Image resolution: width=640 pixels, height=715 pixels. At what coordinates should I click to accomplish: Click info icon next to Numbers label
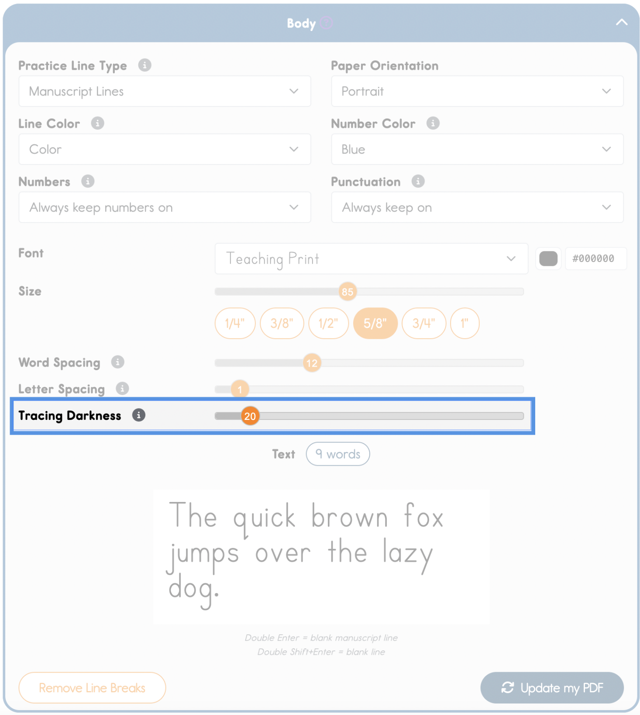88,182
